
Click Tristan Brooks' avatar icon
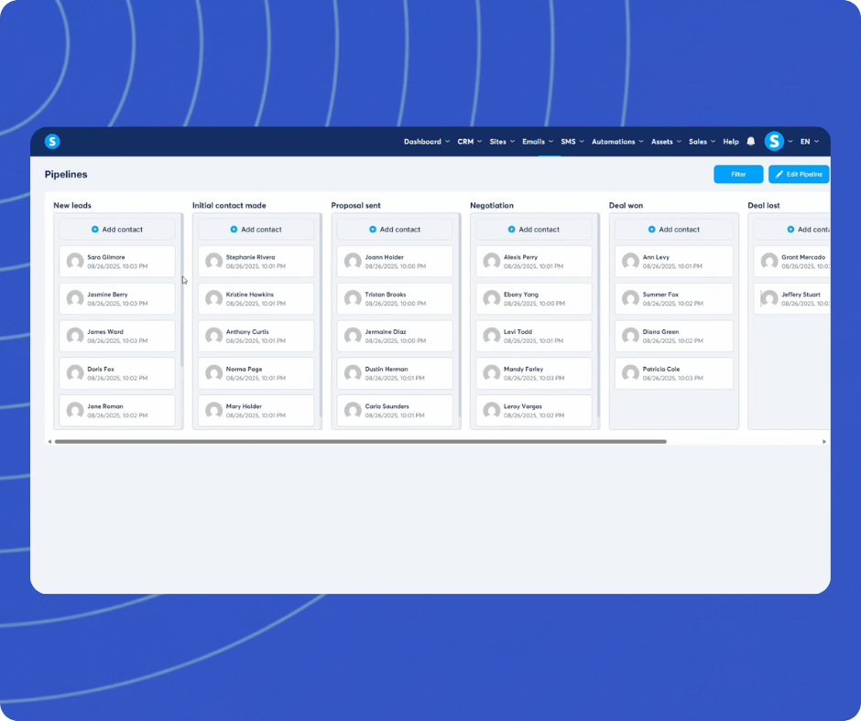pyautogui.click(x=353, y=298)
